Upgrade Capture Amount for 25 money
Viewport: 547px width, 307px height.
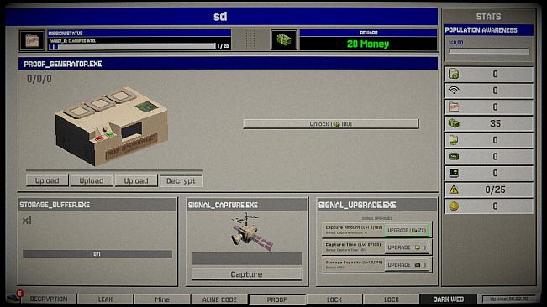point(408,230)
